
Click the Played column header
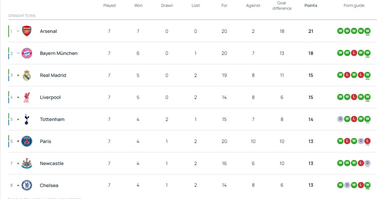(x=110, y=5)
